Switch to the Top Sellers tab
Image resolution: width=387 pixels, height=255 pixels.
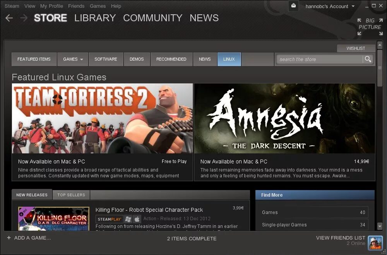[x=71, y=195]
